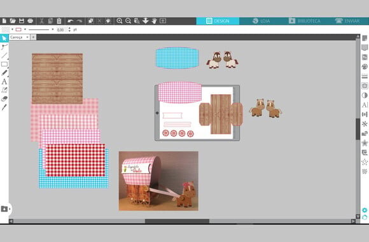Screen dimensions: 369x242
Task: Select the white horses pair
Action: 223,60
